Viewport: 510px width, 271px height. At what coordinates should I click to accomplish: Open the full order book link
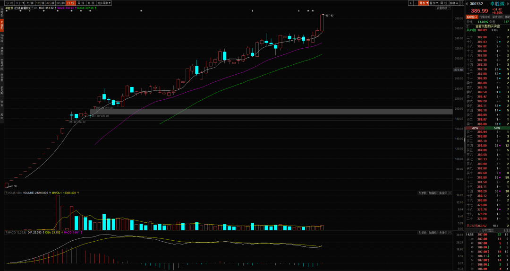tap(487, 26)
